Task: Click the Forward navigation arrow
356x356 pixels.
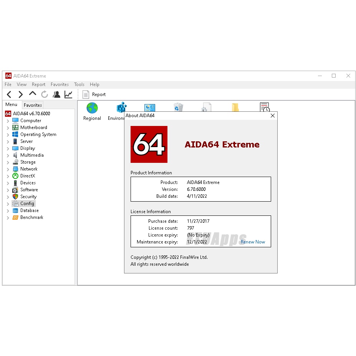Action: click(21, 94)
